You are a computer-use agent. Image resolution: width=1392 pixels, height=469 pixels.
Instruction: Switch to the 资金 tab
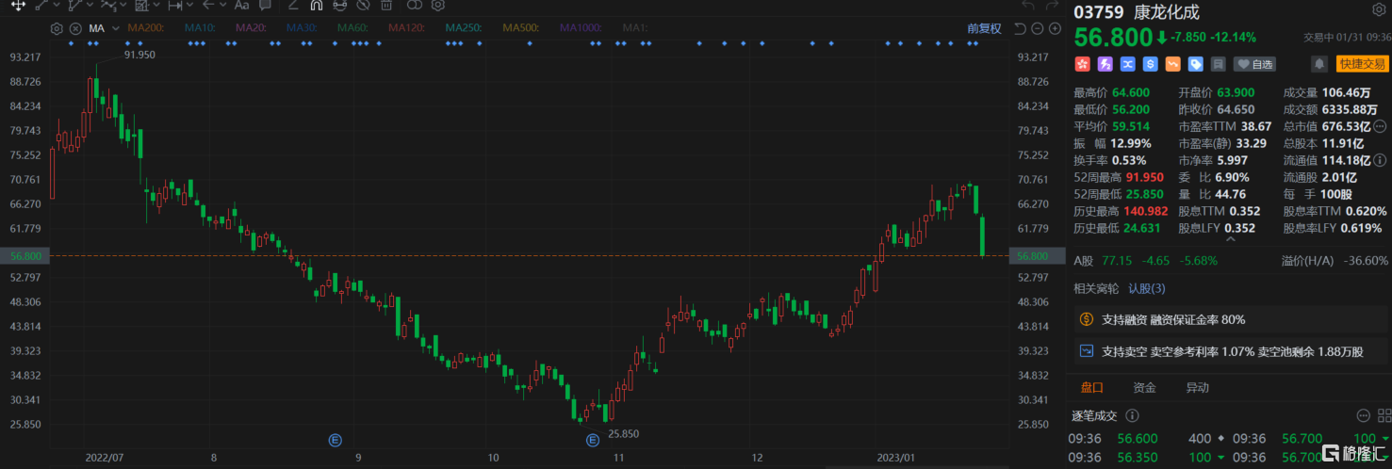pos(1144,387)
